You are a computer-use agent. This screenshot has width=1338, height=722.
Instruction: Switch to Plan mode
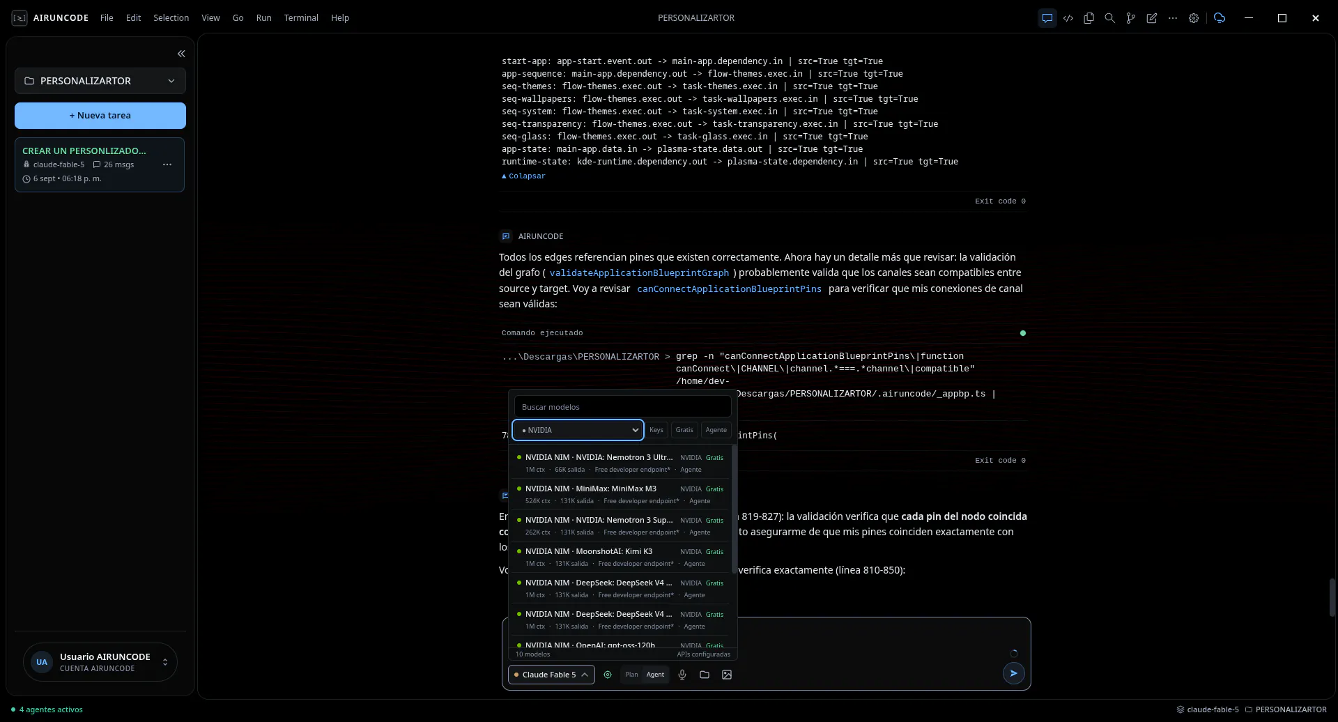[x=631, y=675]
